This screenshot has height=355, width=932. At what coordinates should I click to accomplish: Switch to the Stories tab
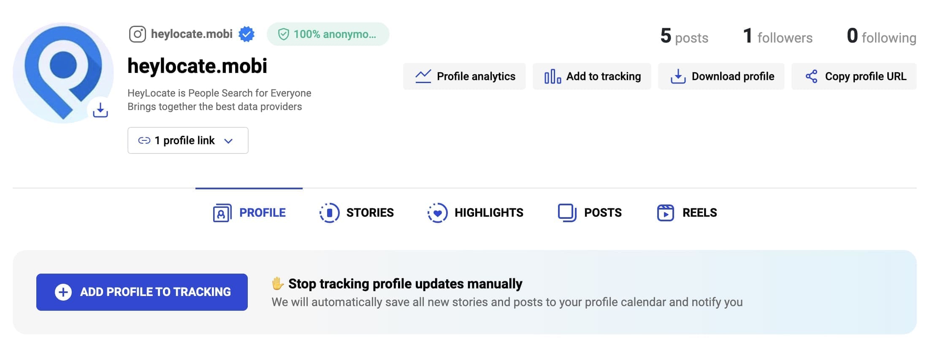[x=357, y=212]
